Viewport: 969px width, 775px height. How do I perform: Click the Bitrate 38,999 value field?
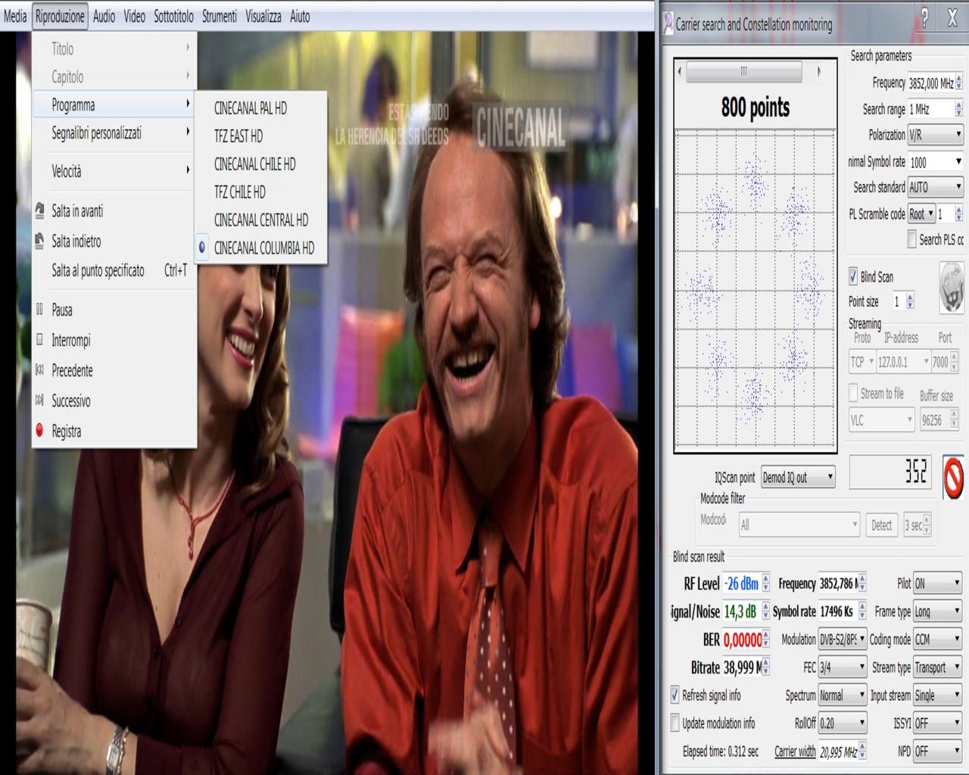(x=742, y=667)
